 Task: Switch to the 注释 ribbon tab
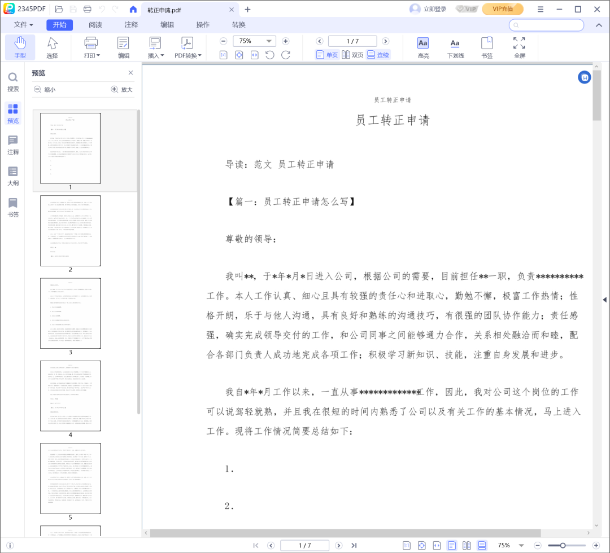pyautogui.click(x=131, y=24)
